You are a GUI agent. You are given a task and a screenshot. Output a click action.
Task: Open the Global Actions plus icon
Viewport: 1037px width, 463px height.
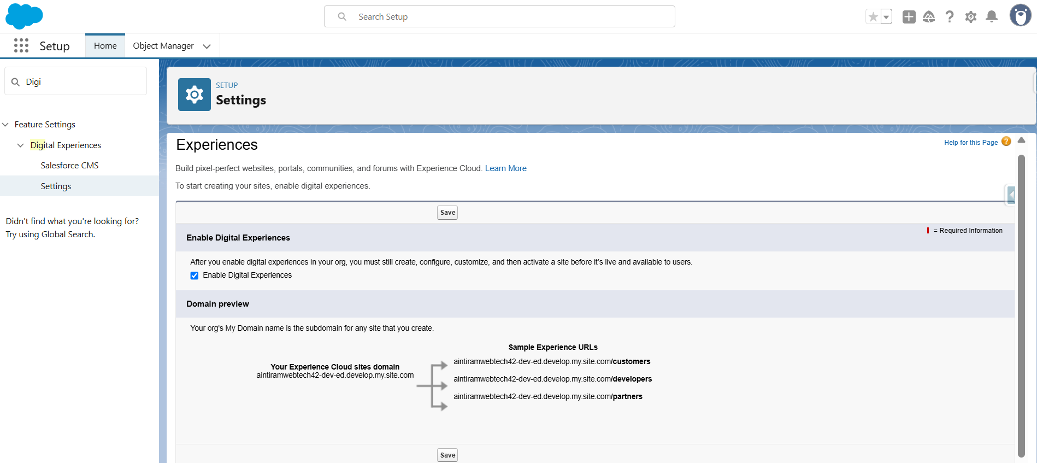tap(909, 17)
